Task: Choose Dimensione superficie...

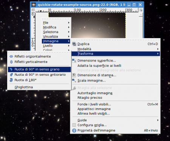Action: point(115,61)
